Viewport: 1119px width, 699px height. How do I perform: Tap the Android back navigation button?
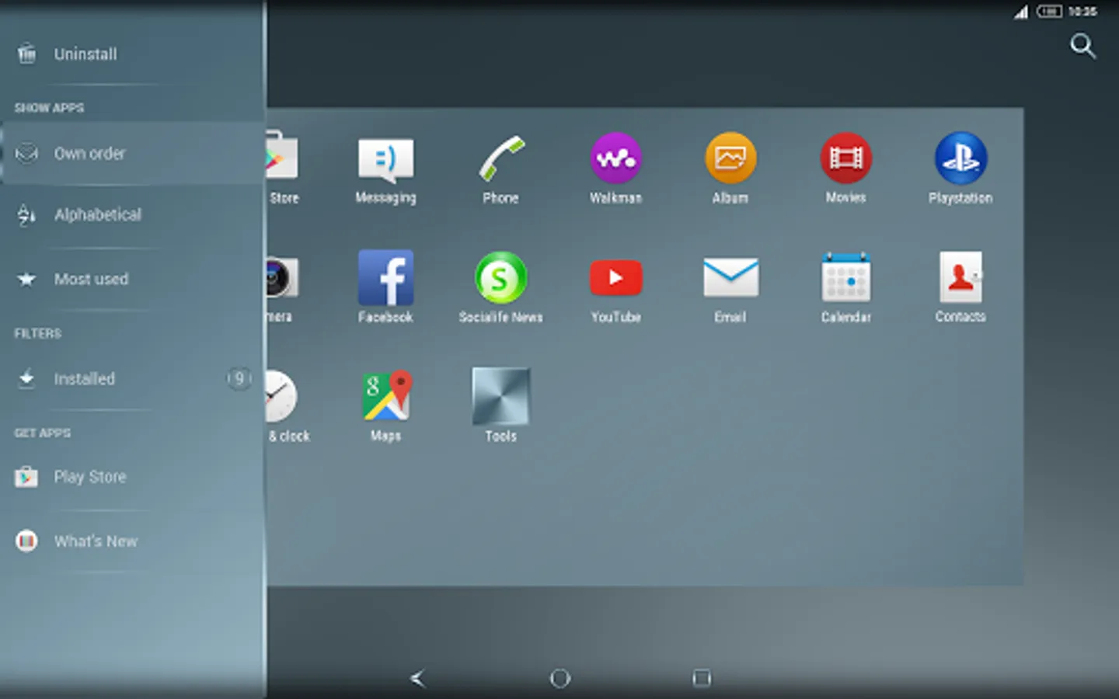pos(418,678)
